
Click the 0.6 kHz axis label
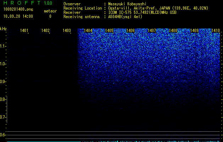[x=3, y=135]
